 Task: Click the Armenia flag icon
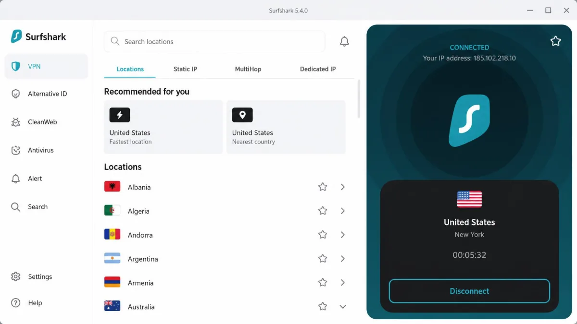coord(112,282)
